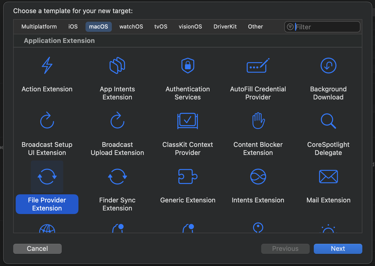Select the Action Extension lightning icon
The width and height of the screenshot is (375, 266).
(47, 65)
